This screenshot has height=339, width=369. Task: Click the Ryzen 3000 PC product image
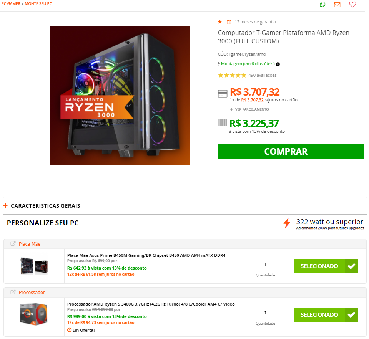click(x=120, y=95)
